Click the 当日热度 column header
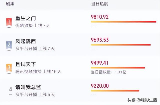 pos(99,4)
